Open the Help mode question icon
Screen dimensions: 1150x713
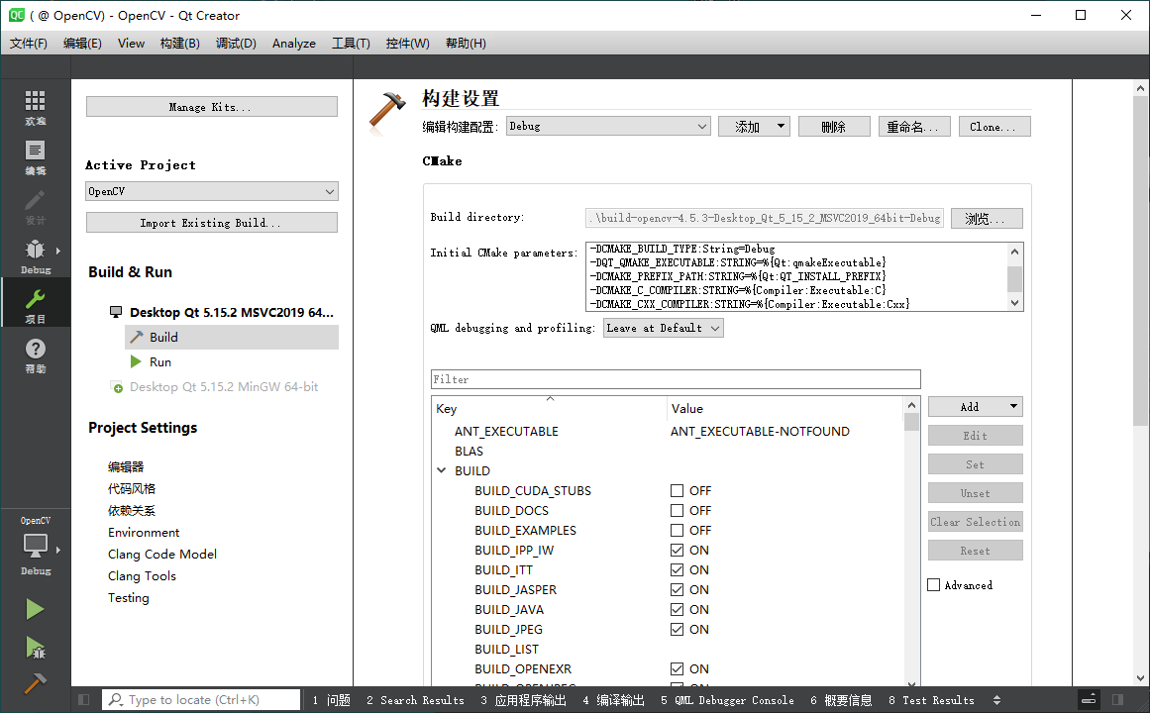point(36,349)
